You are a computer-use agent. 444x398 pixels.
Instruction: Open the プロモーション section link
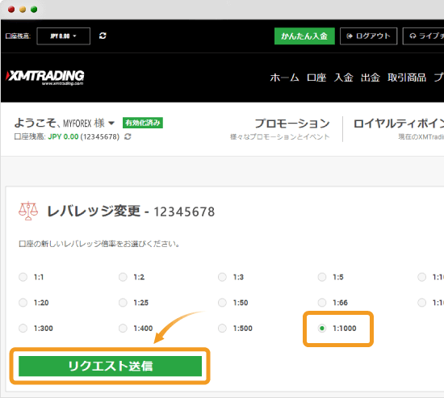coord(292,124)
